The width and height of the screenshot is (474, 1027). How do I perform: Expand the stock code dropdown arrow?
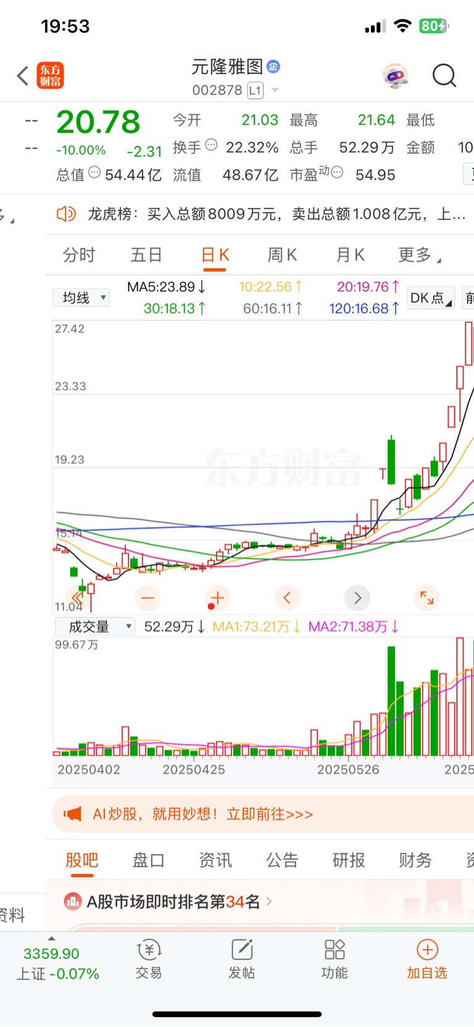click(275, 90)
